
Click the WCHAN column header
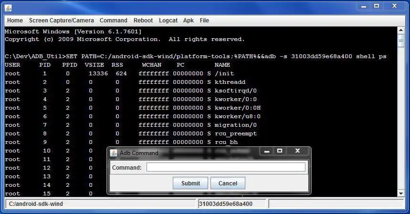click(x=152, y=65)
